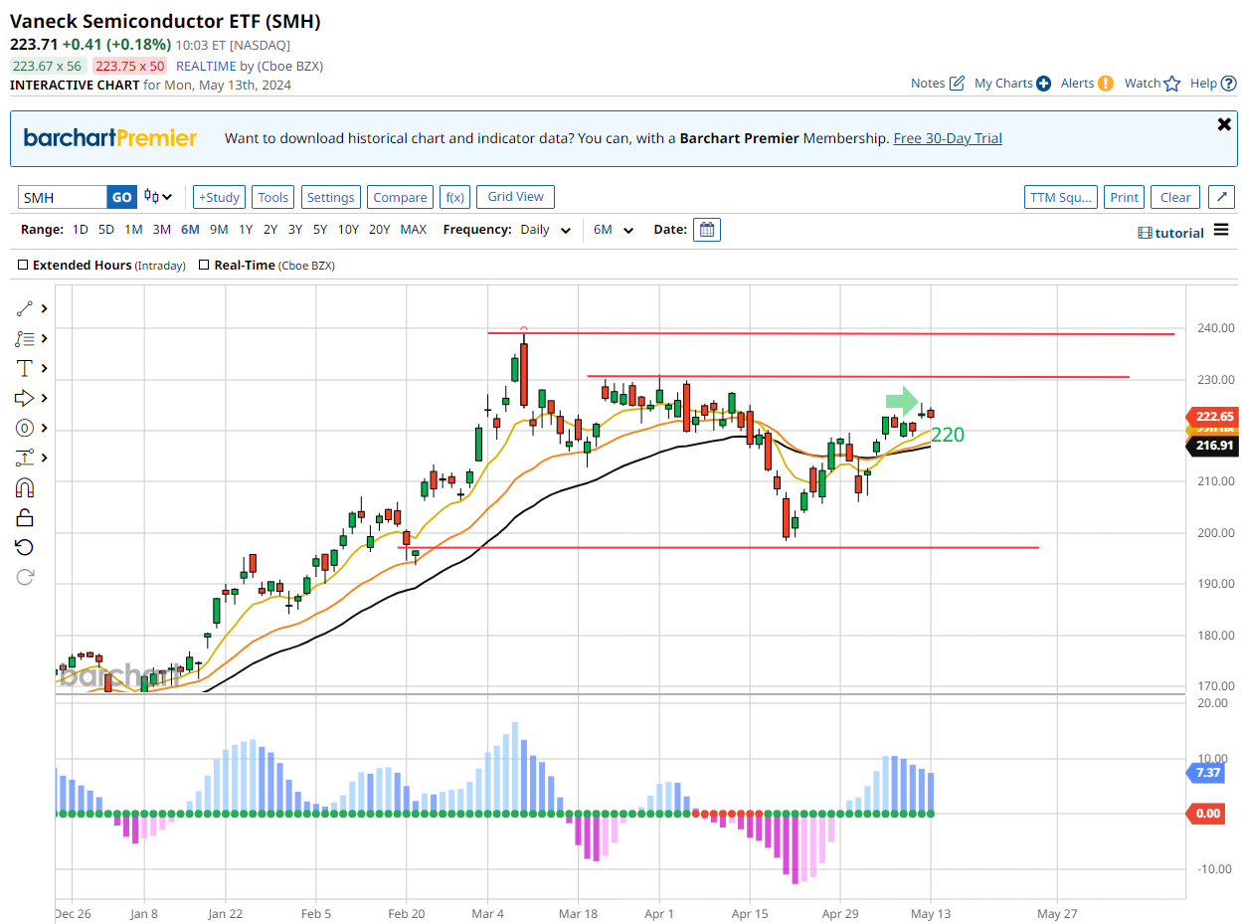Click the Watch star icon
Image resolution: width=1243 pixels, height=924 pixels.
pos(1172,84)
